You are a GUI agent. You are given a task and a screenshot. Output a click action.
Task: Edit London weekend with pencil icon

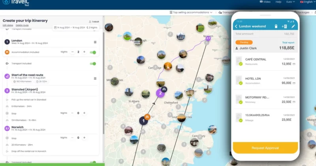(x=293, y=26)
